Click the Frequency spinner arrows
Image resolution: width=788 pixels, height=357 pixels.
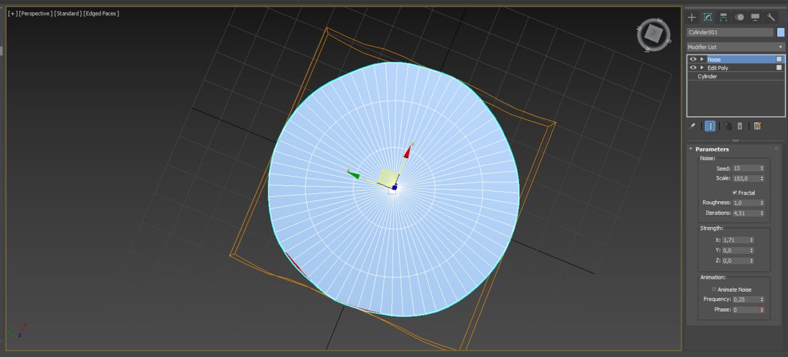(x=762, y=299)
